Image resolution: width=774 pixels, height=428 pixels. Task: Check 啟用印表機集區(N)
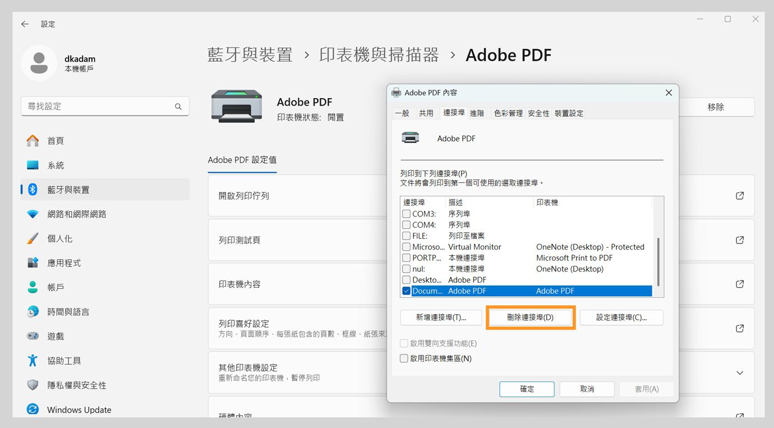(x=404, y=358)
